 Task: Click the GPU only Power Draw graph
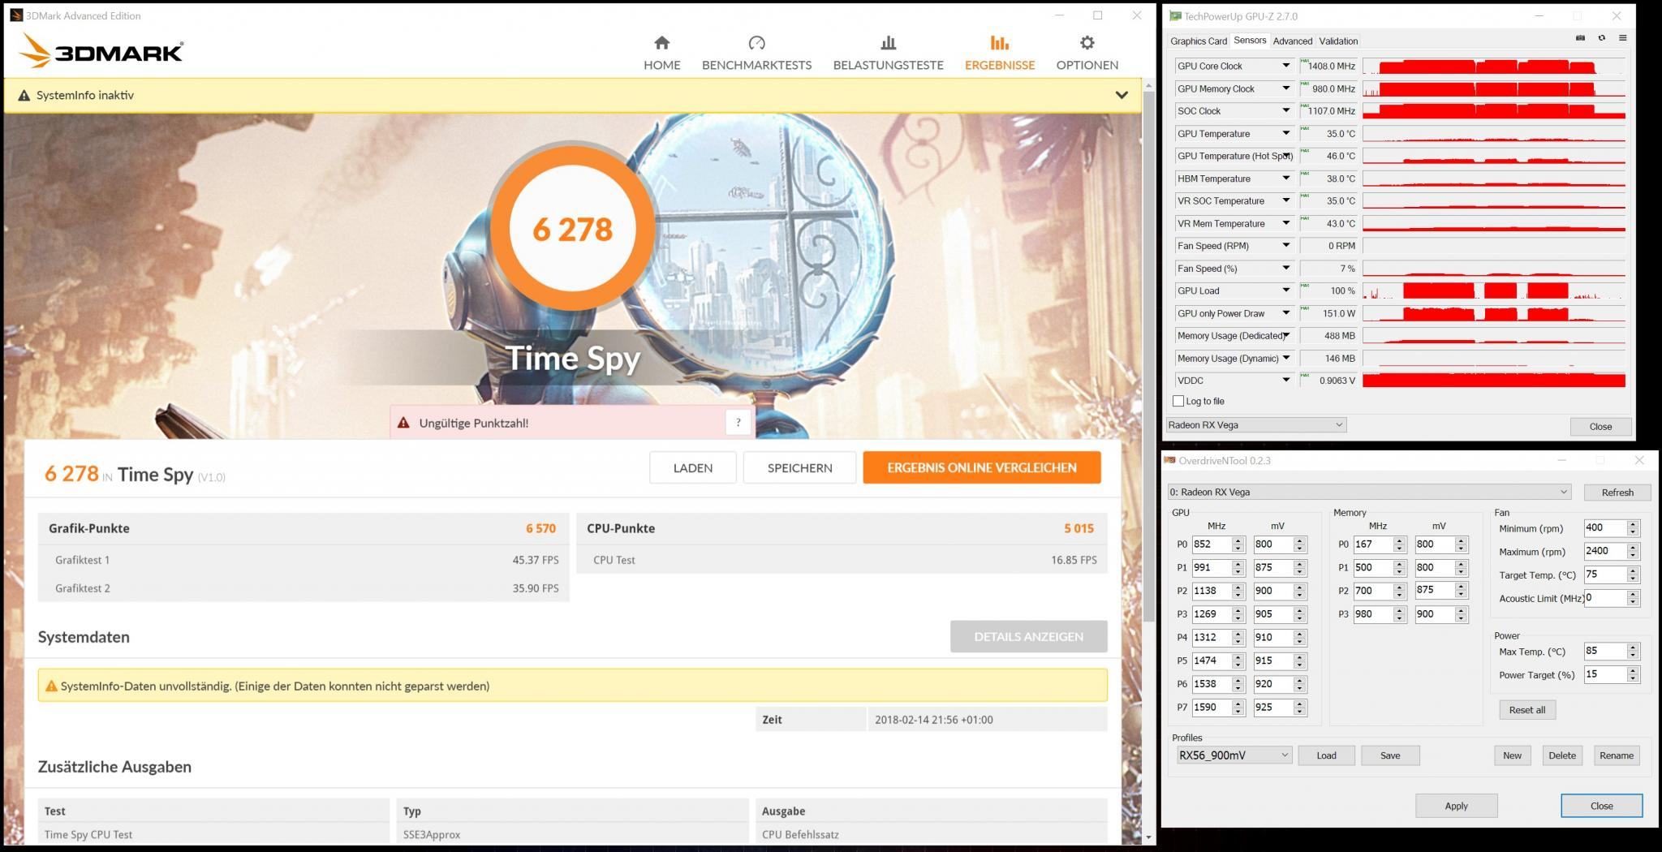(x=1493, y=313)
